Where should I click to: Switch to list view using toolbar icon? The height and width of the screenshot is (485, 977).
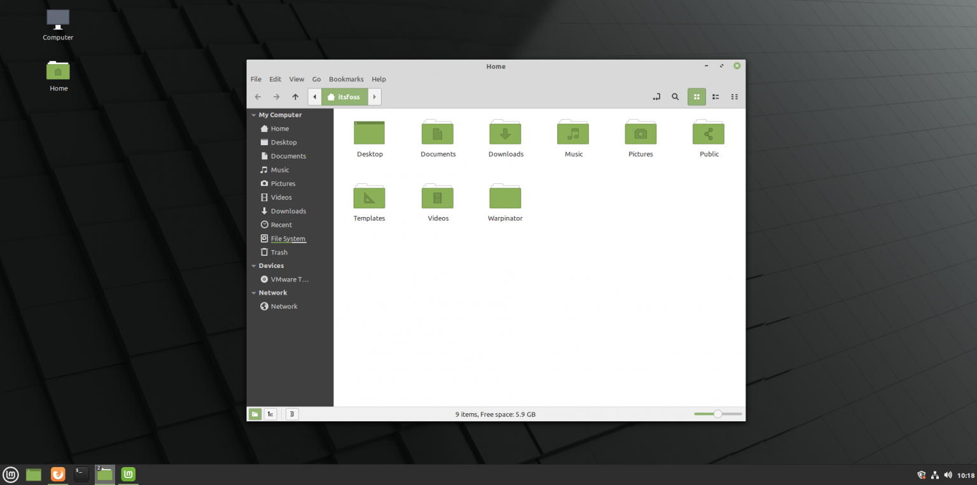pyautogui.click(x=715, y=96)
